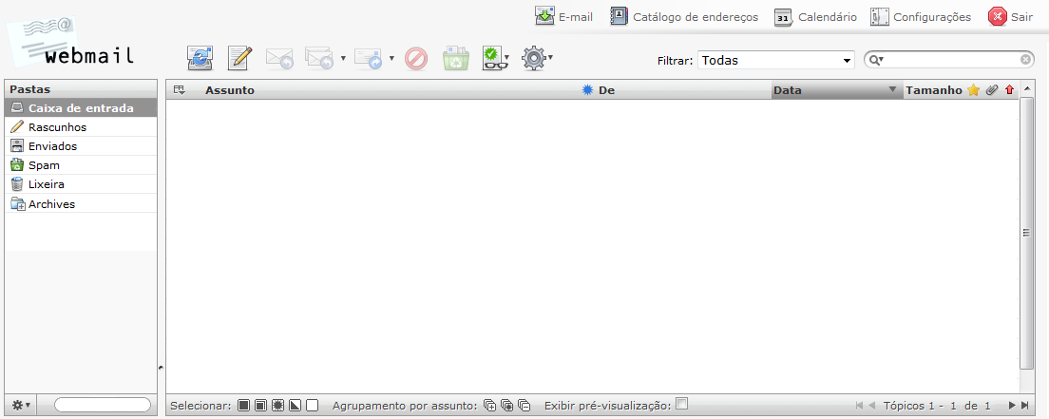Click the red delete message icon
The image size is (1049, 419).
[x=416, y=59]
